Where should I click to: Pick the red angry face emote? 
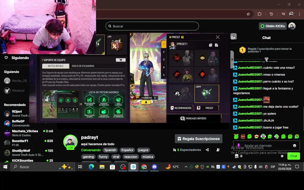(x=243, y=136)
